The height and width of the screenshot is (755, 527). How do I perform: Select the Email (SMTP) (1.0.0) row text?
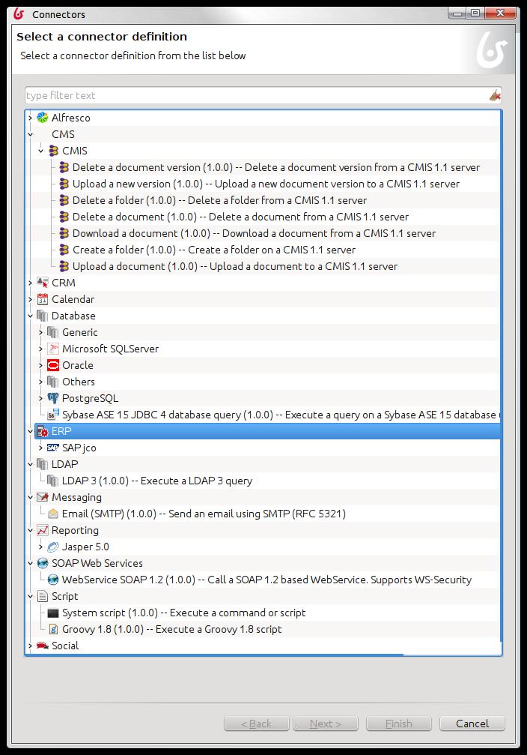click(x=204, y=514)
